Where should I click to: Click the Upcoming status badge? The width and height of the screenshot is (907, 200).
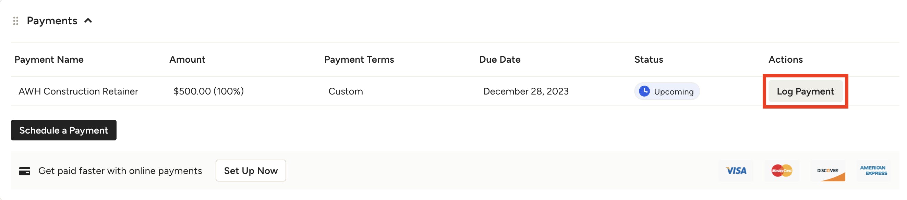pyautogui.click(x=667, y=91)
